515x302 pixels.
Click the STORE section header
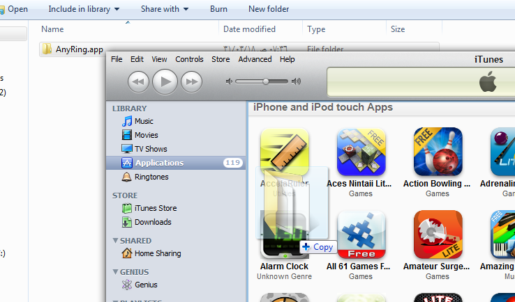coord(125,196)
